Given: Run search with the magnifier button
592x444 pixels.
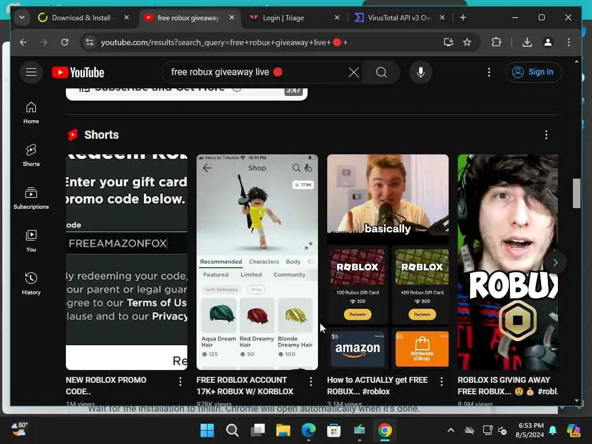Looking at the screenshot, I should pyautogui.click(x=382, y=72).
